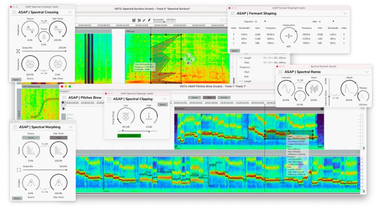The image size is (382, 206).
Task: Click the Noise knob in Spectral Remix
Action: click(314, 89)
